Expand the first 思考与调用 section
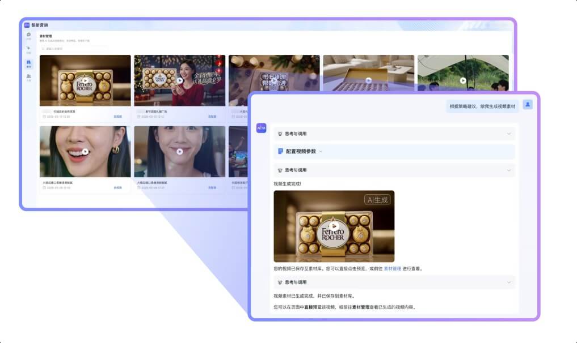The image size is (577, 343). [x=394, y=134]
